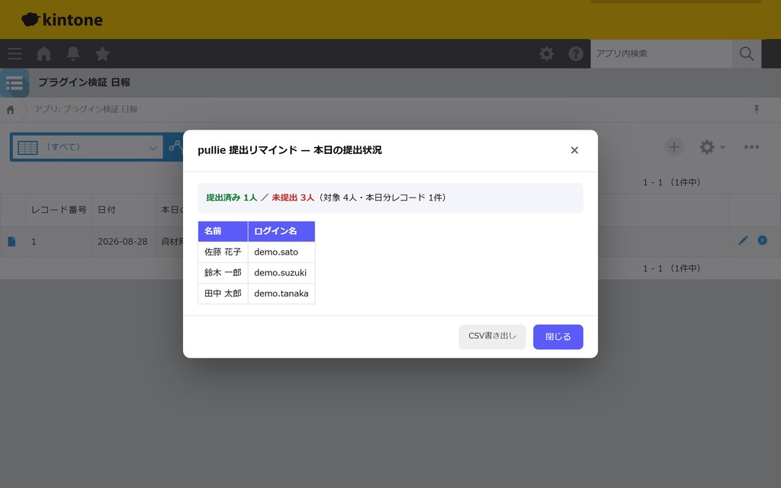Image resolution: width=781 pixels, height=488 pixels.
Task: Open the app settings gear dropdown
Action: (712, 147)
